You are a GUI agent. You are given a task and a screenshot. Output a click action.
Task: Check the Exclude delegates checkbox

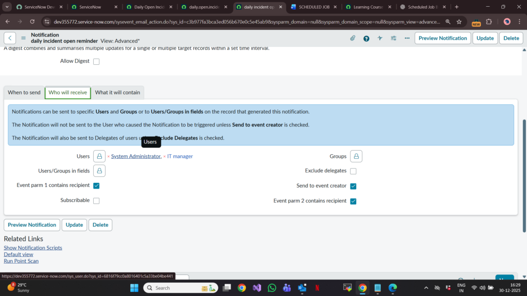point(353,171)
